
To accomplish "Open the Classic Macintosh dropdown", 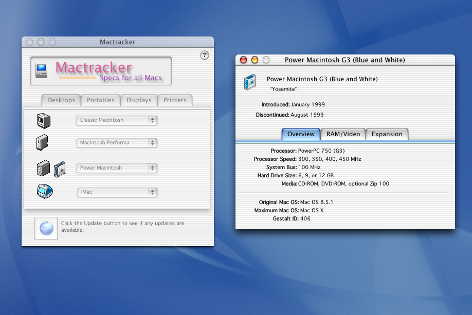I will tap(117, 120).
